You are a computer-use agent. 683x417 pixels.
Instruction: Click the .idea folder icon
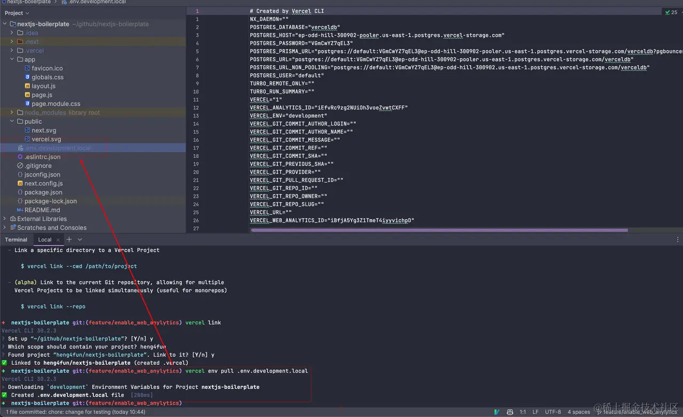[20, 33]
